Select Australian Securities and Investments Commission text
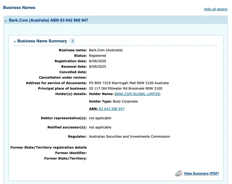This screenshot has height=184, width=232. click(130, 136)
